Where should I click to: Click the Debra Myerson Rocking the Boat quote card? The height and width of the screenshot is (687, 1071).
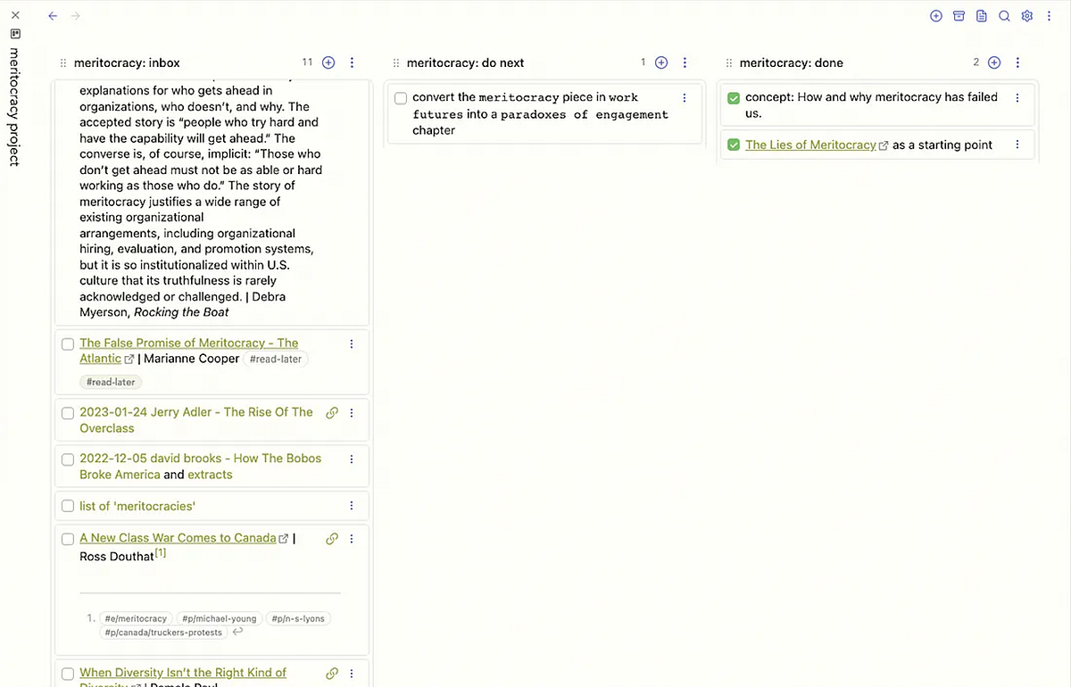212,203
